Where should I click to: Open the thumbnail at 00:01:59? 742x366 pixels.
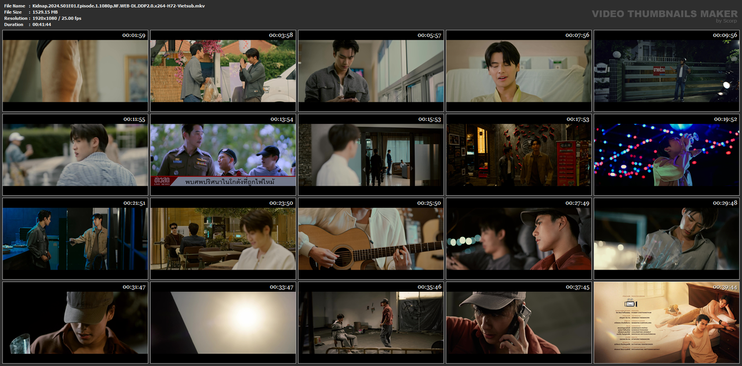[x=75, y=71]
